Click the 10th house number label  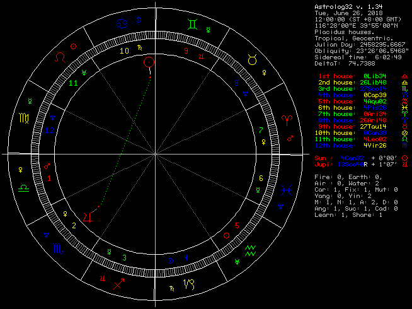point(125,50)
